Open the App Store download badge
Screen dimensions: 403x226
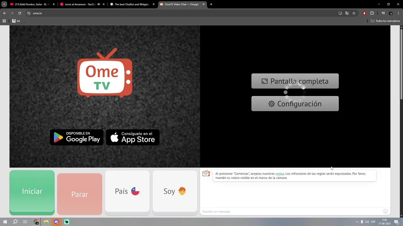(133, 137)
